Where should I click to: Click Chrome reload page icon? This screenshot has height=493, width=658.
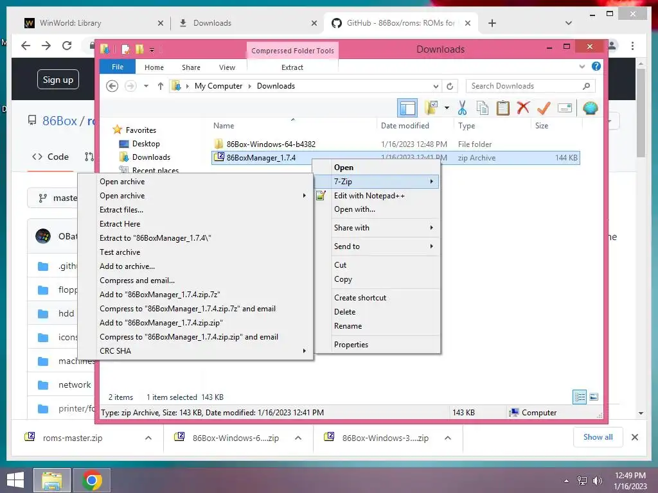[x=67, y=46]
